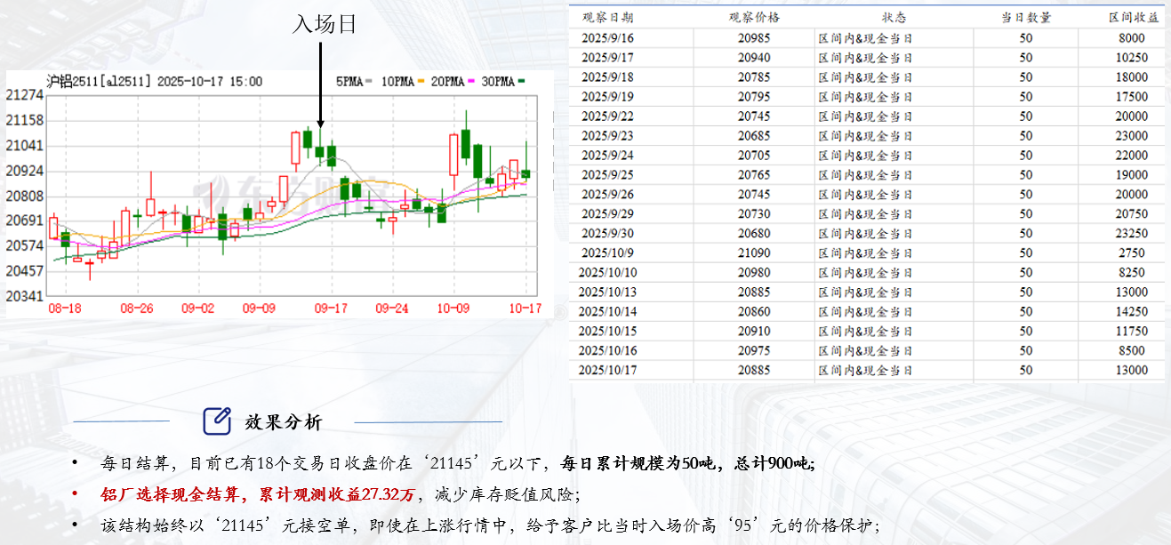The height and width of the screenshot is (545, 1171).
Task: Click the date cell 2025/9/23
Action: click(608, 136)
